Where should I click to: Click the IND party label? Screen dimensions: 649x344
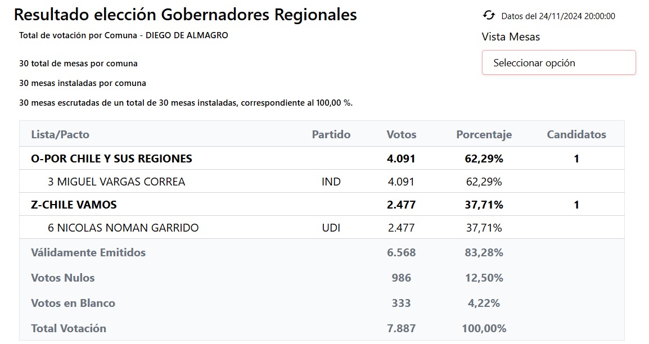click(331, 182)
